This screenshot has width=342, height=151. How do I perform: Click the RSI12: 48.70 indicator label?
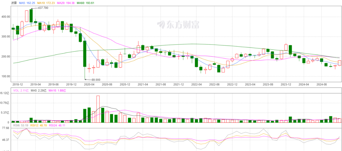pos(41,125)
